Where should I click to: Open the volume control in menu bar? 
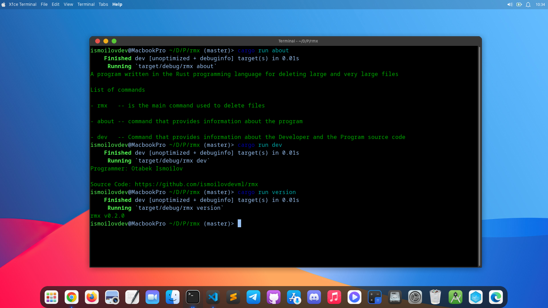click(510, 4)
